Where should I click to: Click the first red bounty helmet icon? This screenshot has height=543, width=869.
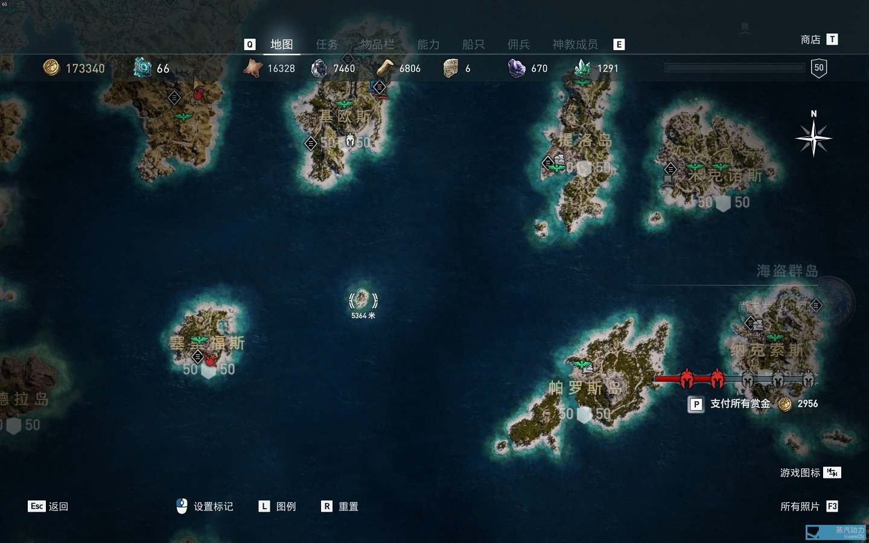(686, 379)
